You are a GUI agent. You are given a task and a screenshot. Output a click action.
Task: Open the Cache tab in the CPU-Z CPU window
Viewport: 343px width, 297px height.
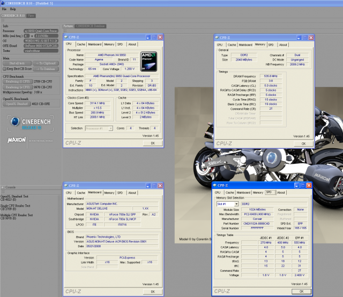81,44
